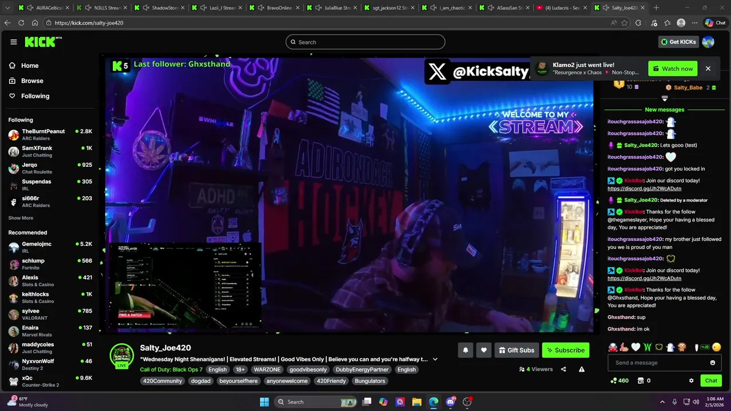The width and height of the screenshot is (731, 411).
Task: Click the browser home button
Action: pyautogui.click(x=35, y=23)
